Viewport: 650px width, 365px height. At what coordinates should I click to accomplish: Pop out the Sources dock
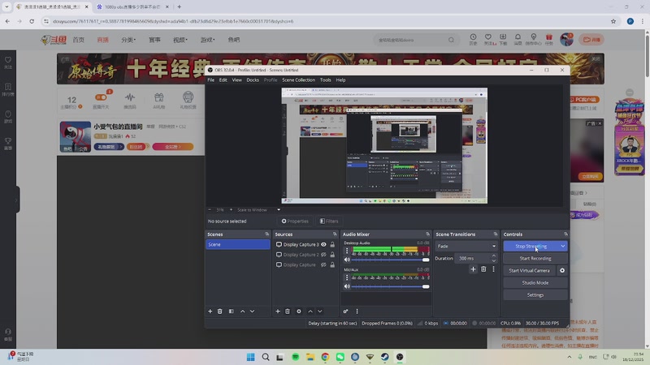tap(335, 234)
